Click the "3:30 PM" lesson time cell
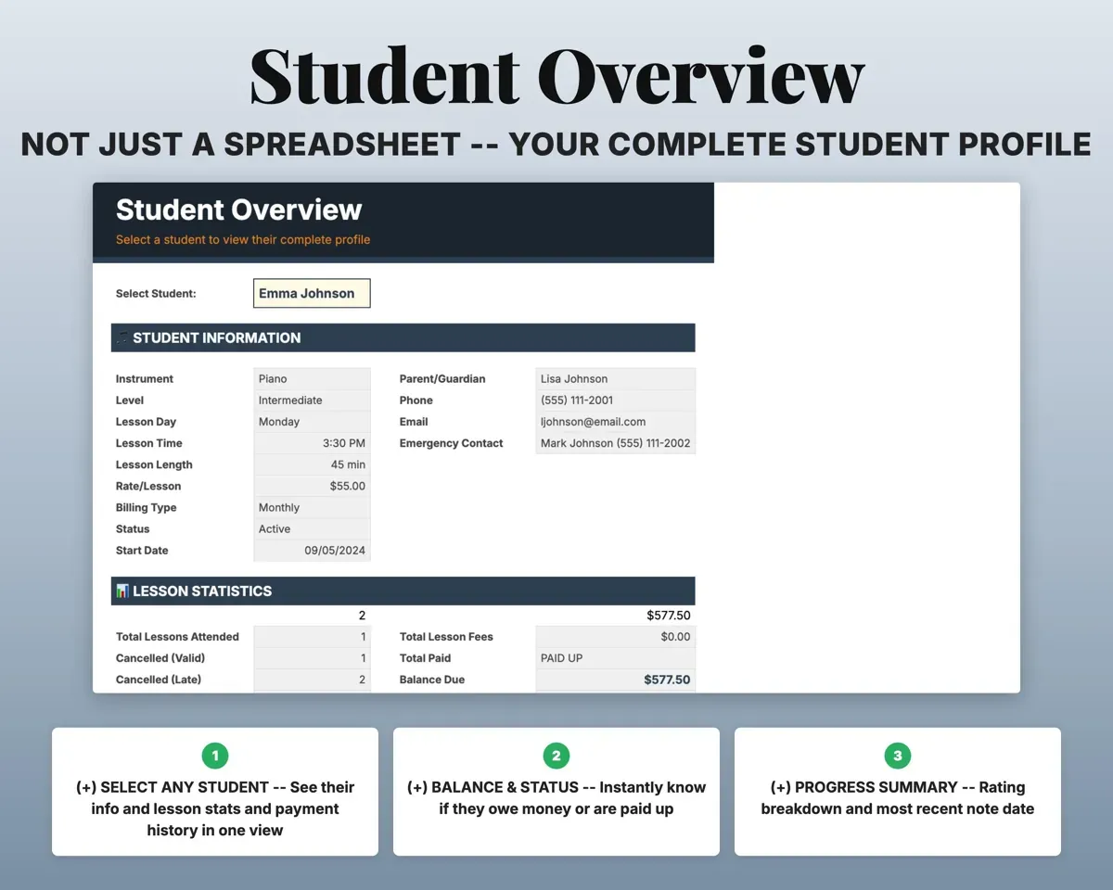The width and height of the screenshot is (1113, 890). point(312,443)
